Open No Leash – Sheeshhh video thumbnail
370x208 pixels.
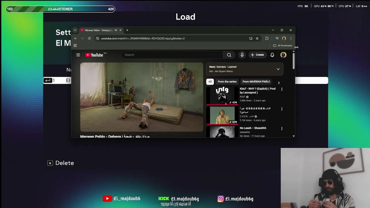coord(222,132)
